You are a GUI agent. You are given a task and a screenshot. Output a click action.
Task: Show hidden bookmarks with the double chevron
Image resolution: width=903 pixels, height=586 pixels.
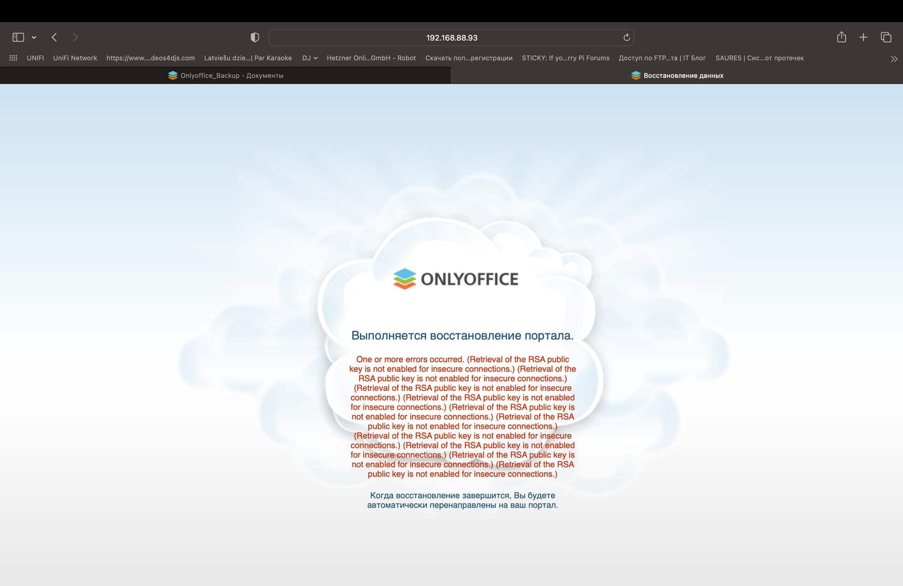click(894, 59)
